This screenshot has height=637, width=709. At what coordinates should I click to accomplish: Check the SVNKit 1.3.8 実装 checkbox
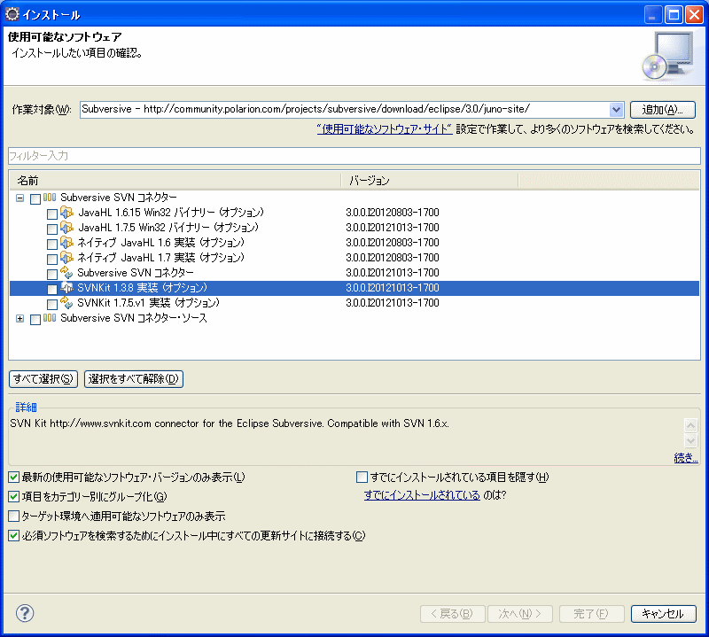click(x=52, y=290)
